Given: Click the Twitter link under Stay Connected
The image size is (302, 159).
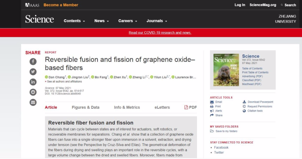Looking at the screenshot, I should (x=219, y=153).
